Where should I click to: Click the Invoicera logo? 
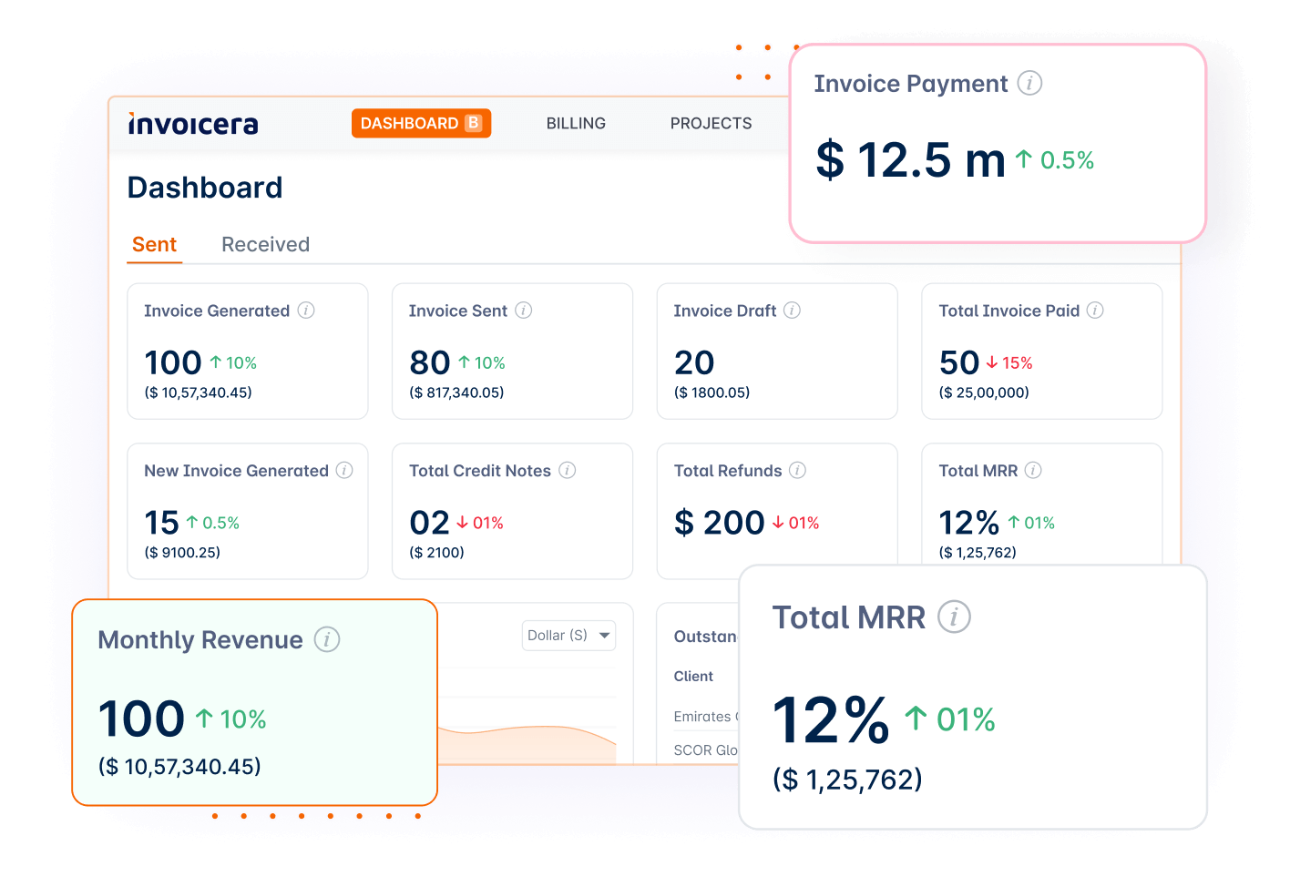193,124
